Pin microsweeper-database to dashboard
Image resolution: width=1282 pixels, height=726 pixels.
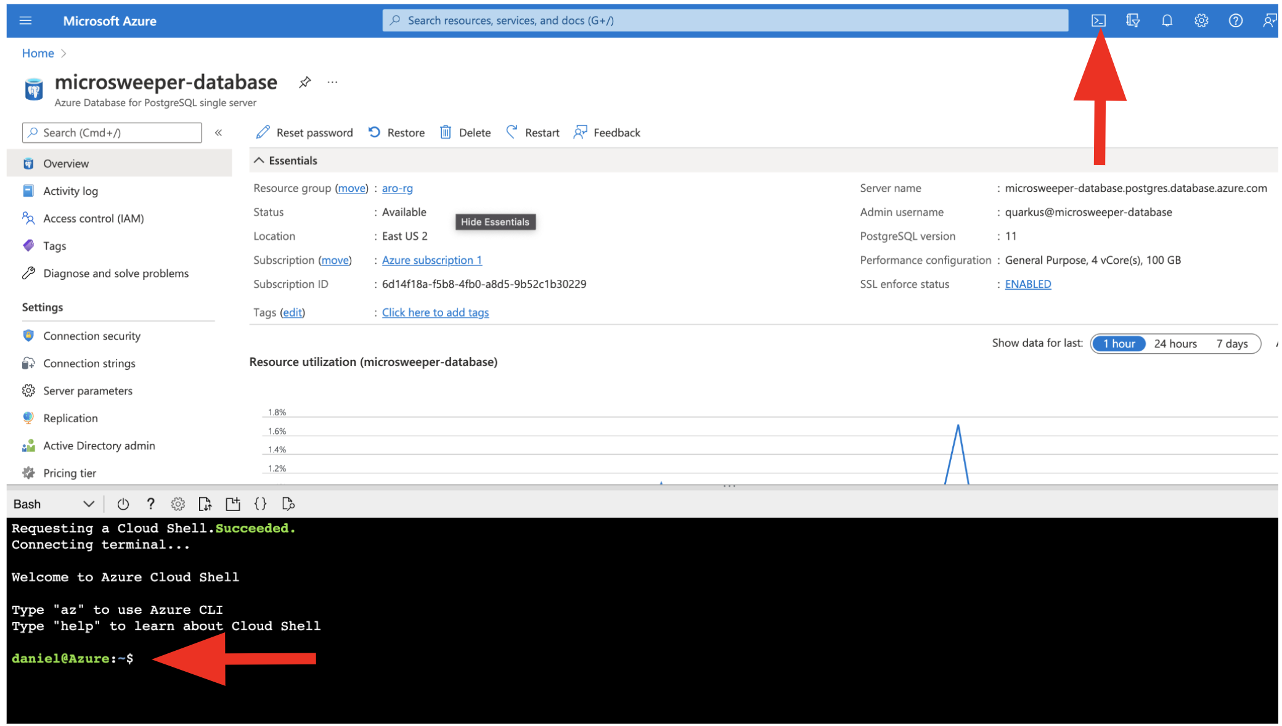click(x=304, y=82)
